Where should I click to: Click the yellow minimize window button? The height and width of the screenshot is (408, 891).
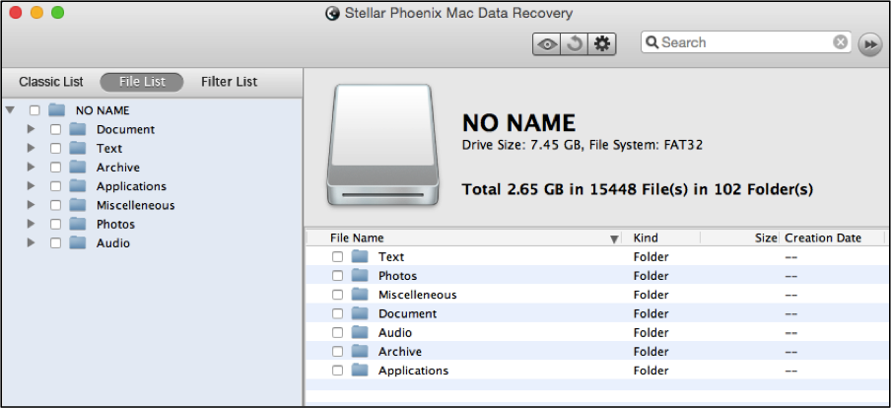36,13
